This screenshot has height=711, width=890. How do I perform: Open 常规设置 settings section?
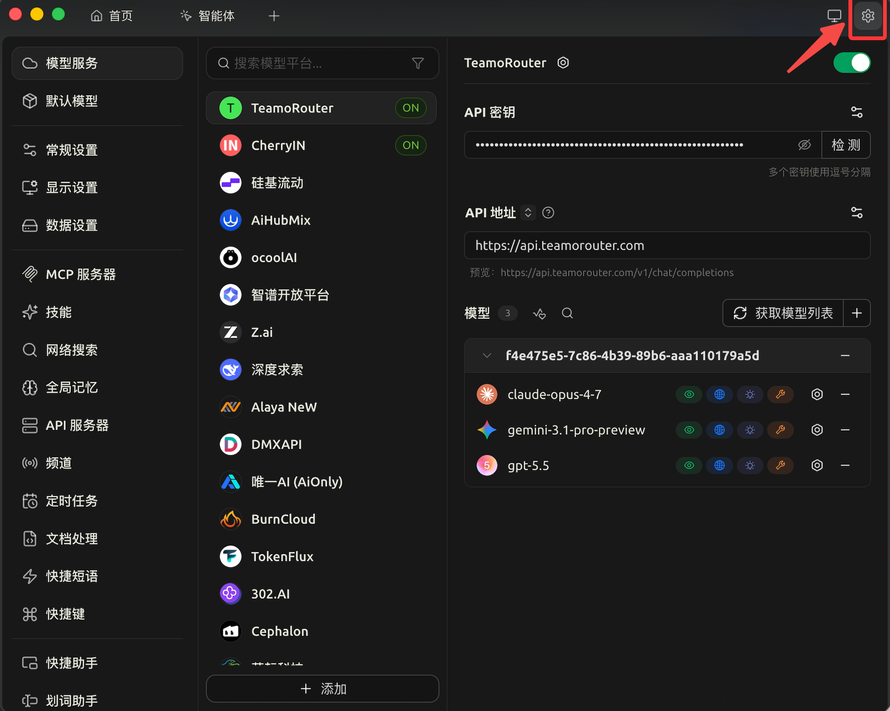97,150
